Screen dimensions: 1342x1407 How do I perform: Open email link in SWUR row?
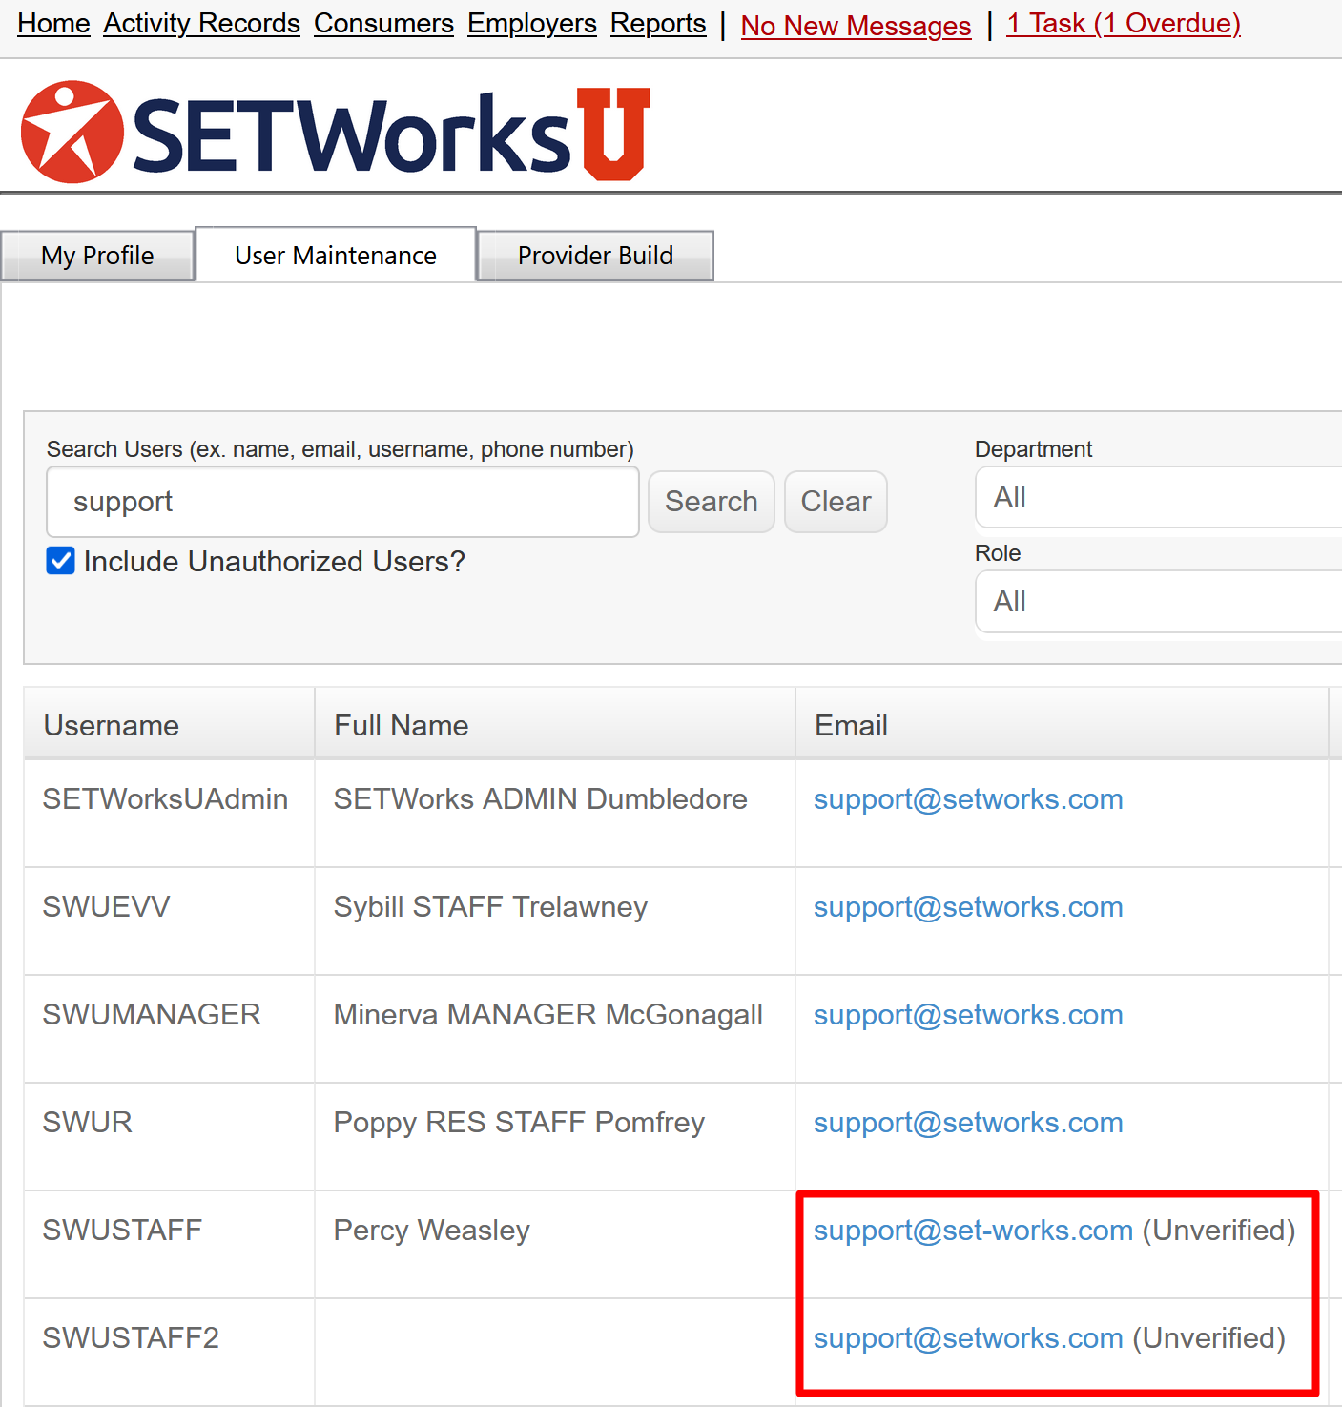[x=968, y=1123]
